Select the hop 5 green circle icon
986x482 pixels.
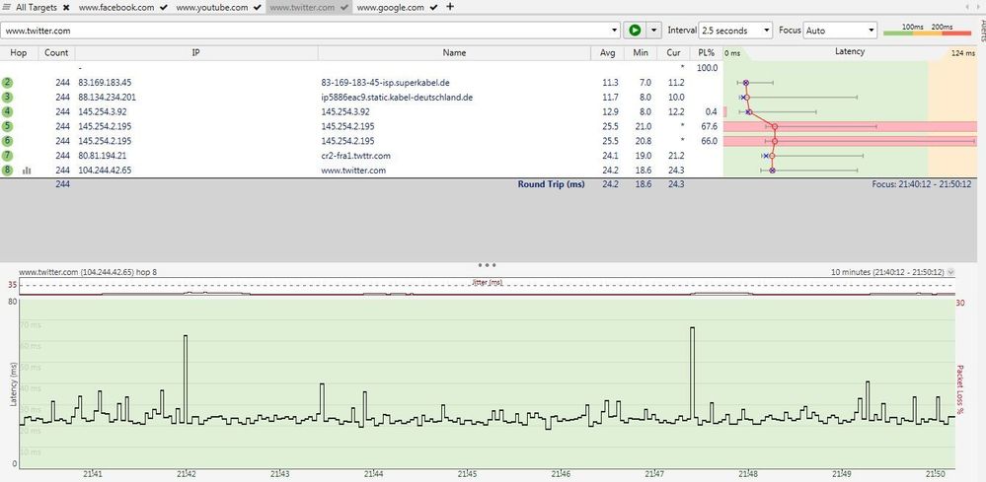[8, 126]
